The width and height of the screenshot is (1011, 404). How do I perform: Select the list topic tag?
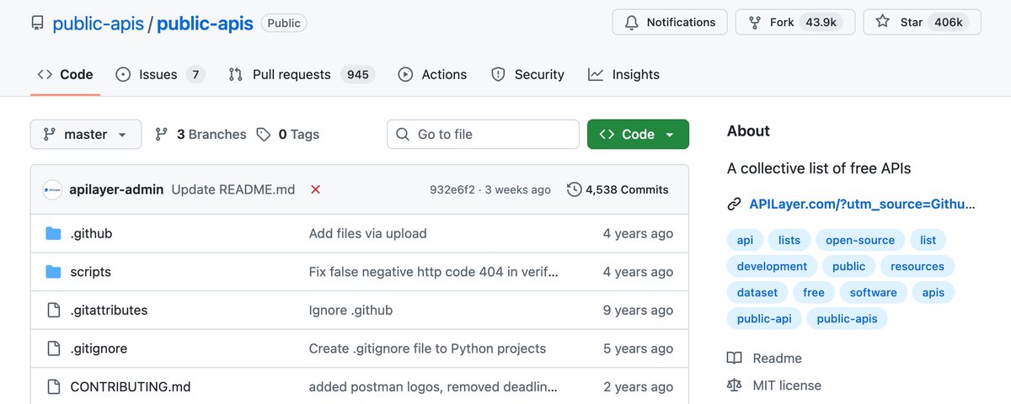[x=928, y=240]
